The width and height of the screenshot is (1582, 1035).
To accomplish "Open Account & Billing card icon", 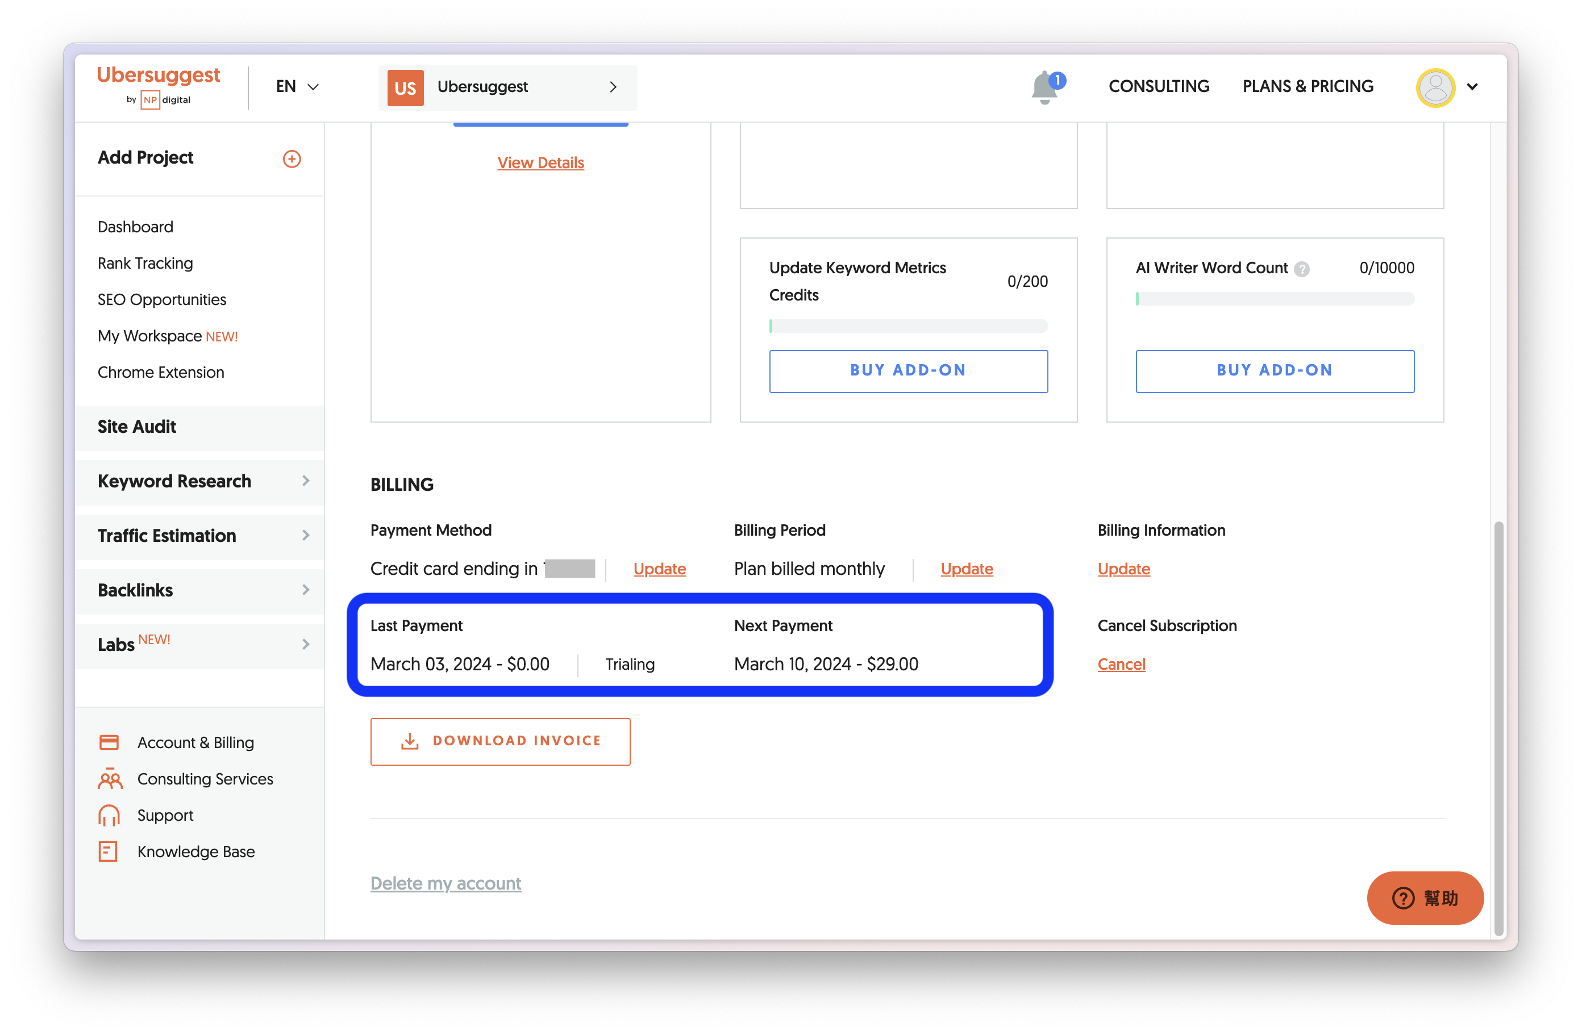I will pos(109,742).
